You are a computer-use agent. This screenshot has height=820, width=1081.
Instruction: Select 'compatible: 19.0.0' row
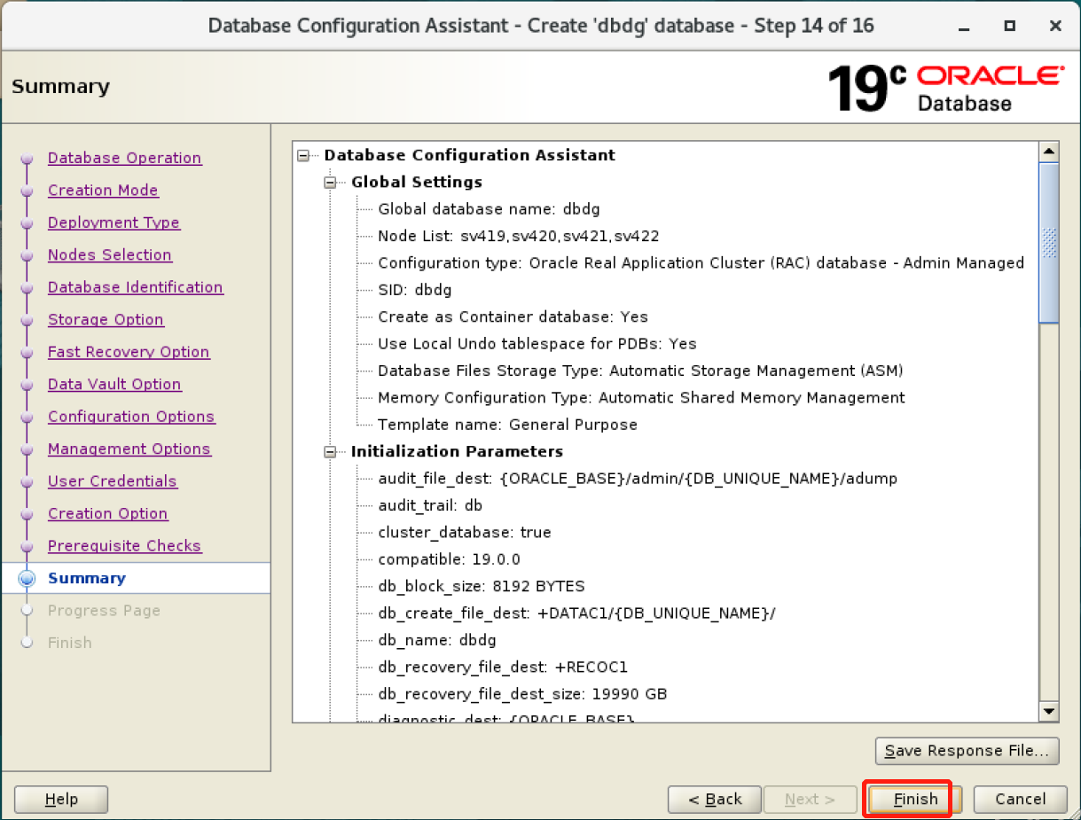click(449, 559)
